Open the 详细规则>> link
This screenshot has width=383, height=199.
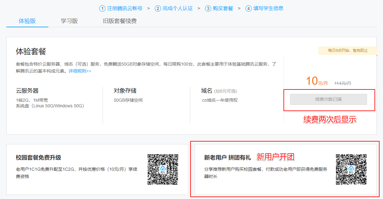click(x=80, y=71)
